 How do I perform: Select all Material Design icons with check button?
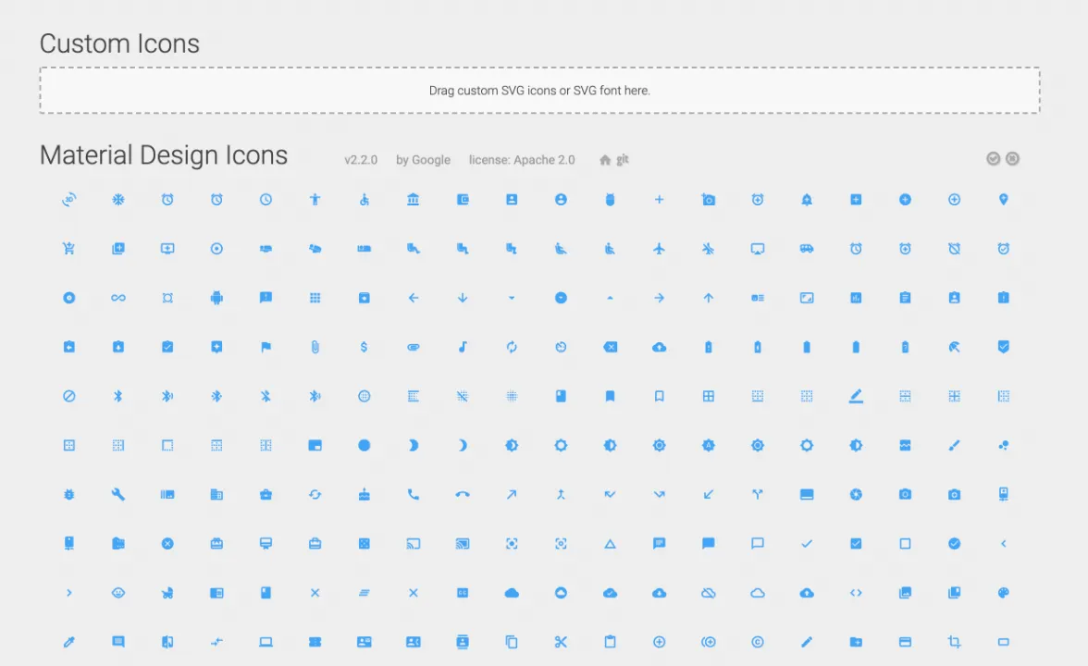(993, 159)
